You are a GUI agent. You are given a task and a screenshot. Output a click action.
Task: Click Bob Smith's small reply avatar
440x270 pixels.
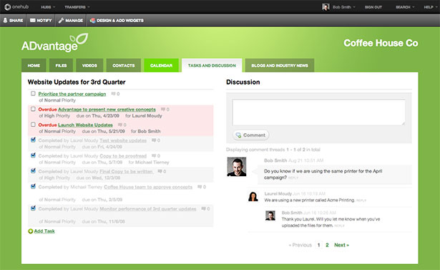270,216
